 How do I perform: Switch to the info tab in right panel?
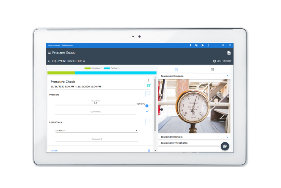coord(176,70)
